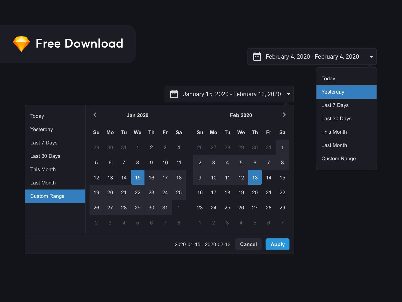Click the calendar icon beside February 4 date range
The height and width of the screenshot is (302, 402).
257,57
